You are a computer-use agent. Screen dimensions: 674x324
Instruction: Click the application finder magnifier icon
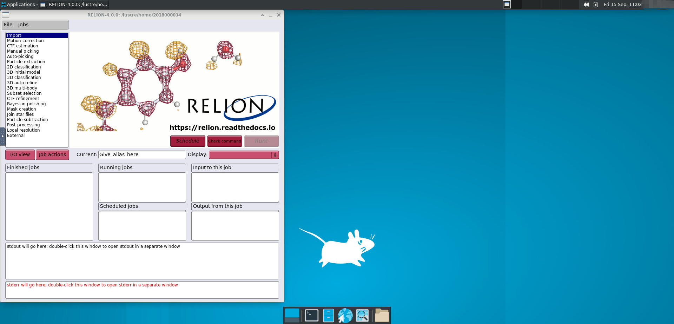coord(362,315)
